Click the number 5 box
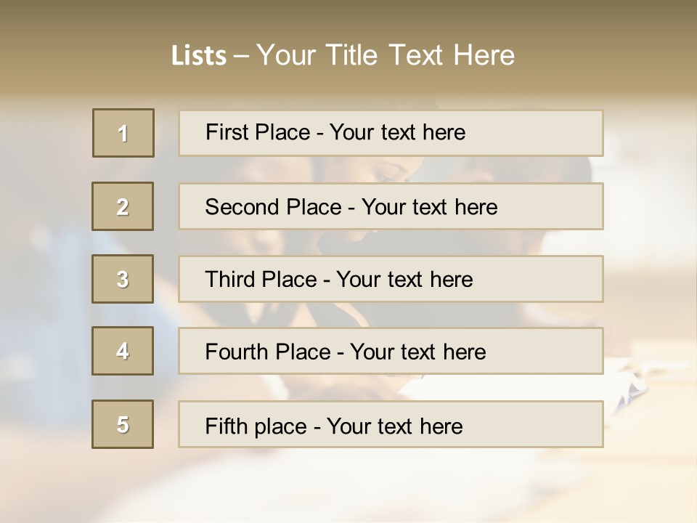Image resolution: width=697 pixels, height=523 pixels. coord(123,424)
